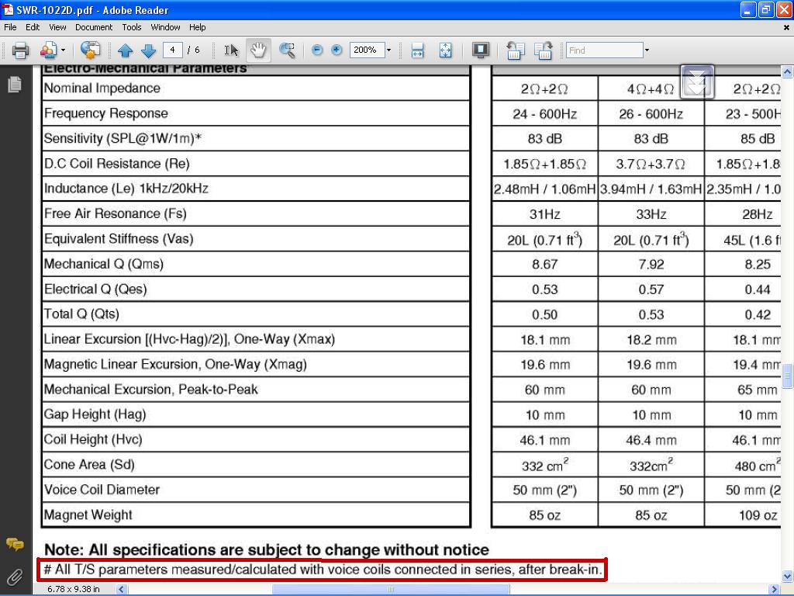This screenshot has height=596, width=794.
Task: Go to previous page with up arrow
Action: [125, 50]
